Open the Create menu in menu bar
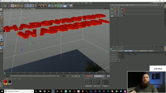Image resolution: width=166 pixels, height=93 pixels. coord(8,3)
